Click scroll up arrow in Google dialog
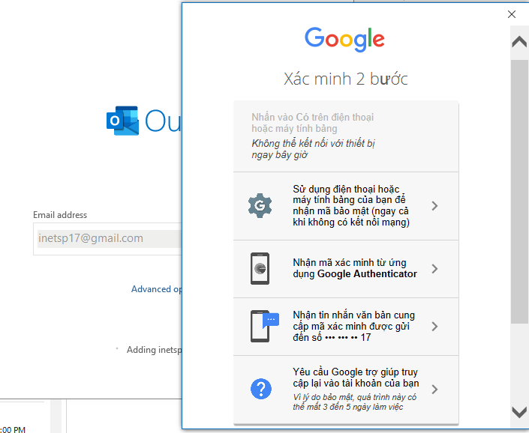The width and height of the screenshot is (529, 433). [519, 42]
